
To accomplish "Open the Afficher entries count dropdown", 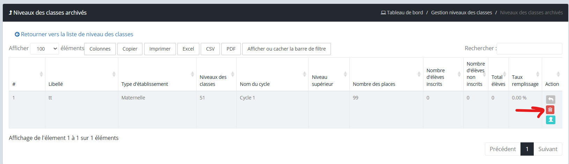I will [x=44, y=49].
